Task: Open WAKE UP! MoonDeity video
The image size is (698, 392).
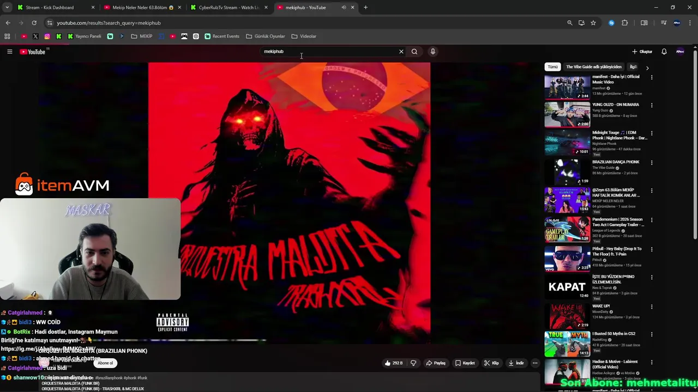Action: click(601, 306)
